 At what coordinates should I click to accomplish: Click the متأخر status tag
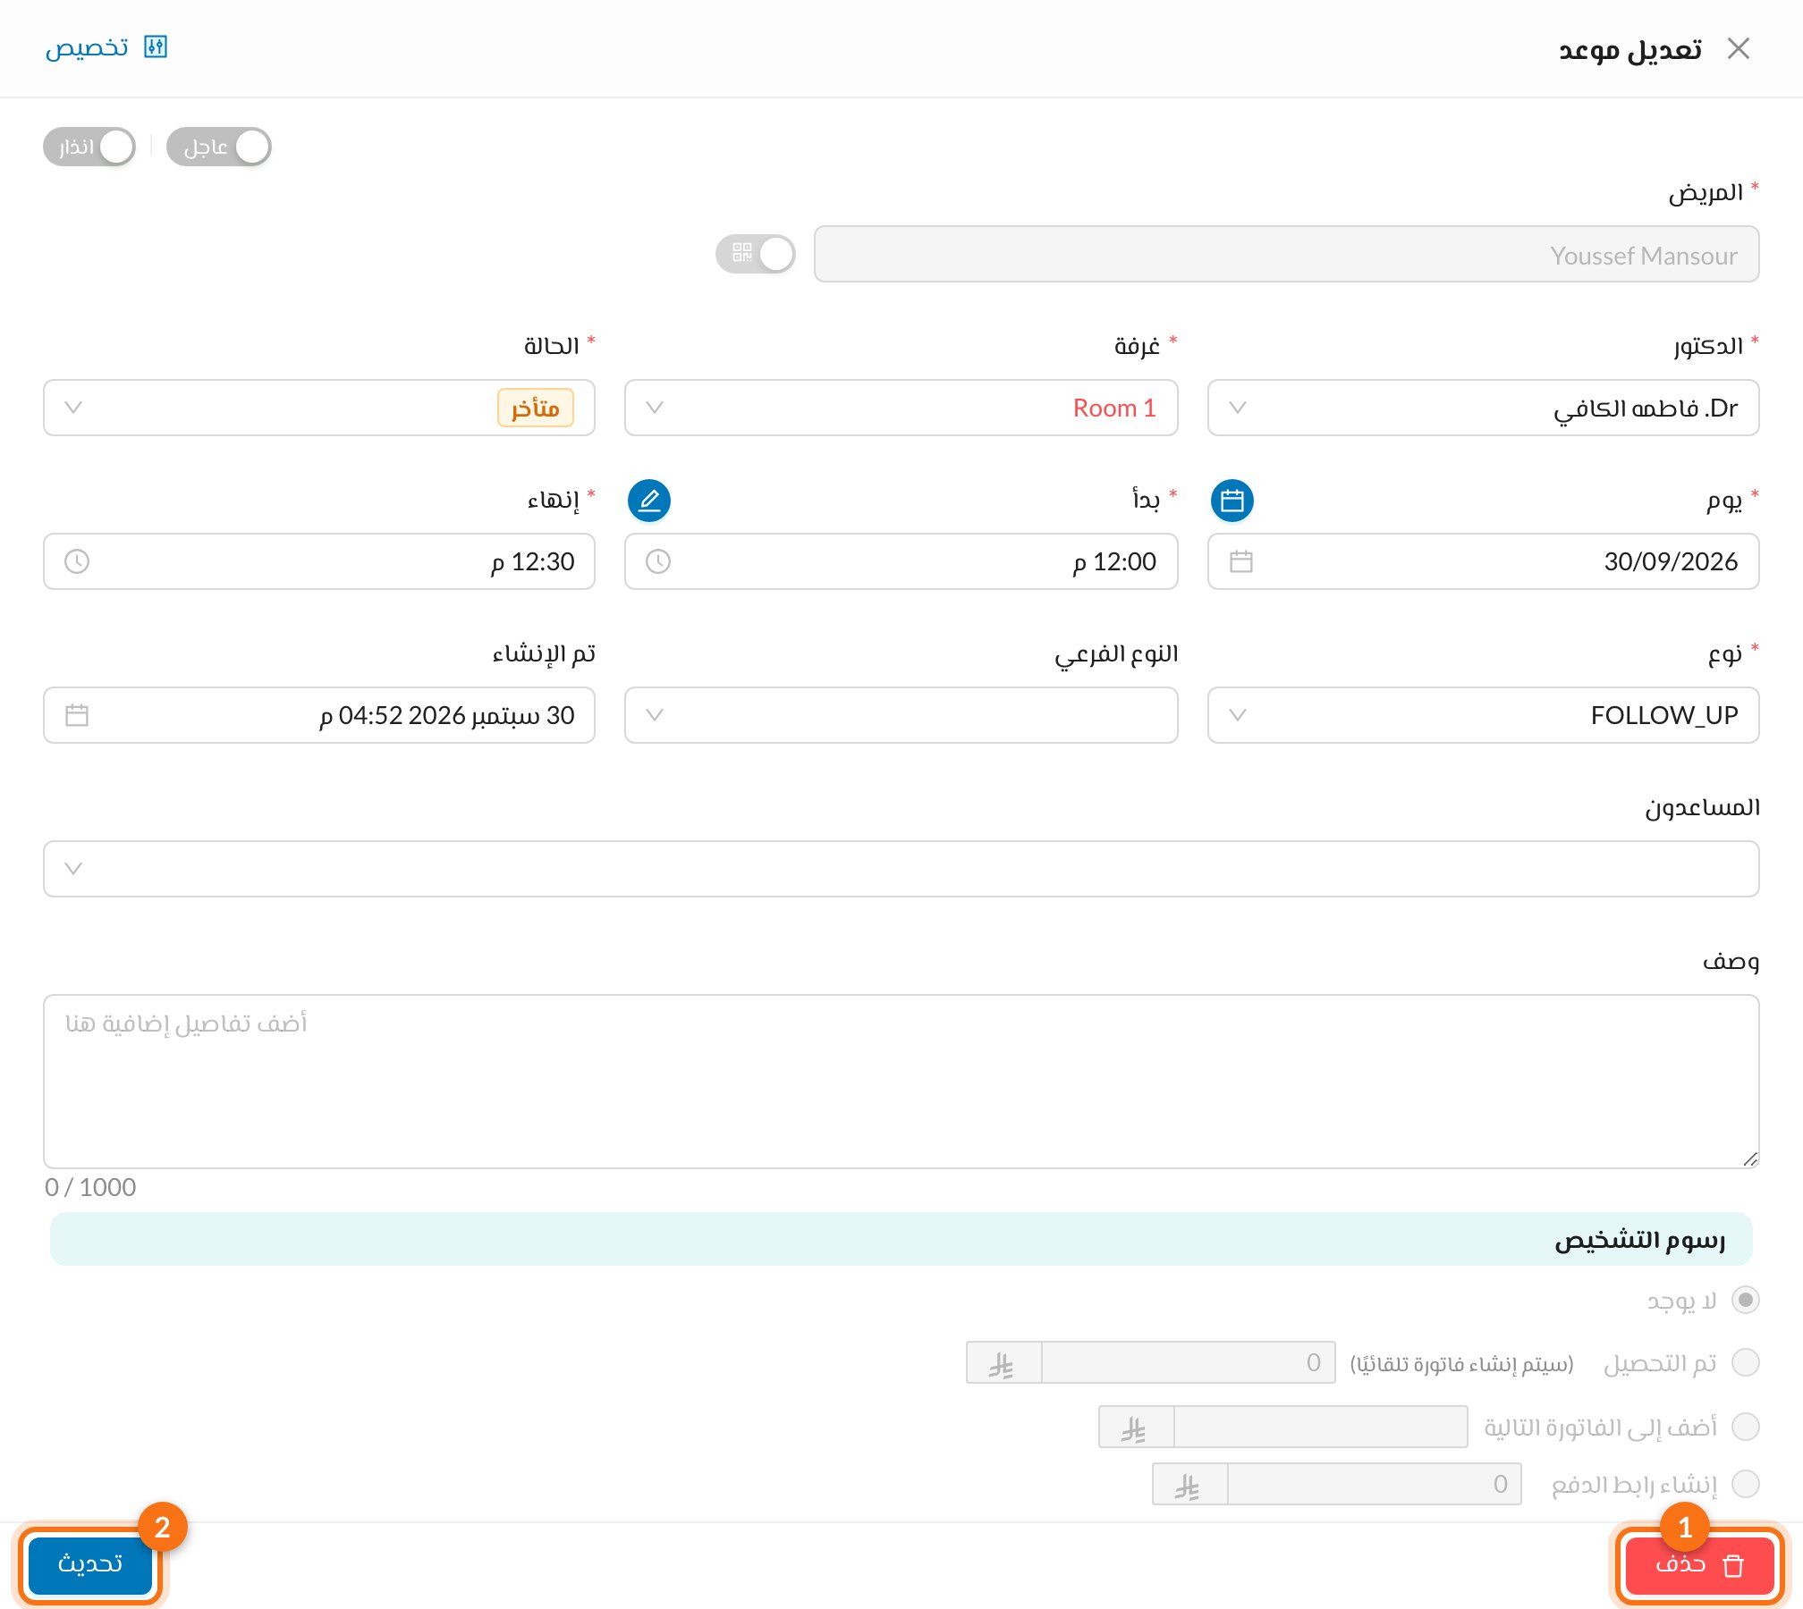click(x=536, y=408)
